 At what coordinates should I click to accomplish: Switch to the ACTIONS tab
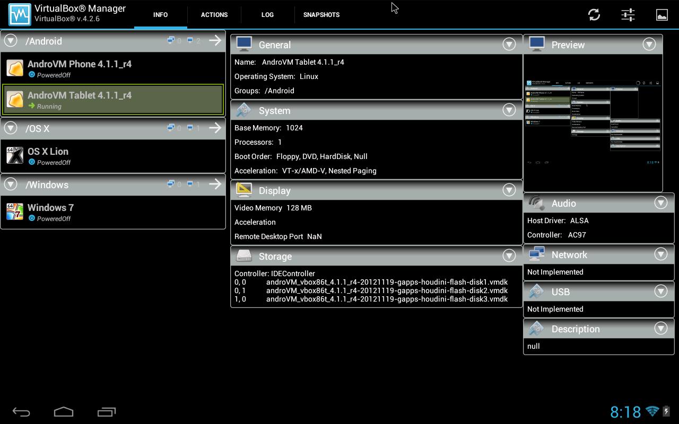(214, 15)
